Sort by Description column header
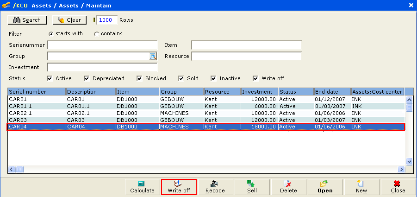 (x=91, y=92)
